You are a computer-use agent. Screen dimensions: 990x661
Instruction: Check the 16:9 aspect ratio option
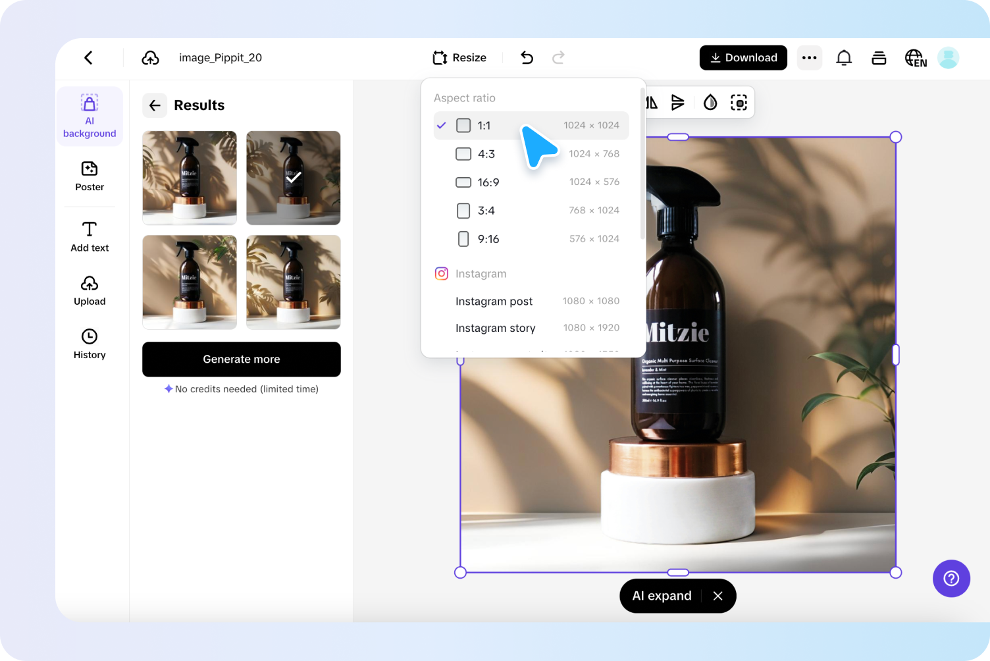point(463,182)
